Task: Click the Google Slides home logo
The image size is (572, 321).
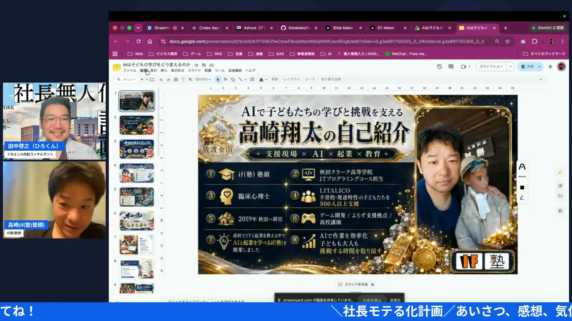Action: [x=116, y=67]
